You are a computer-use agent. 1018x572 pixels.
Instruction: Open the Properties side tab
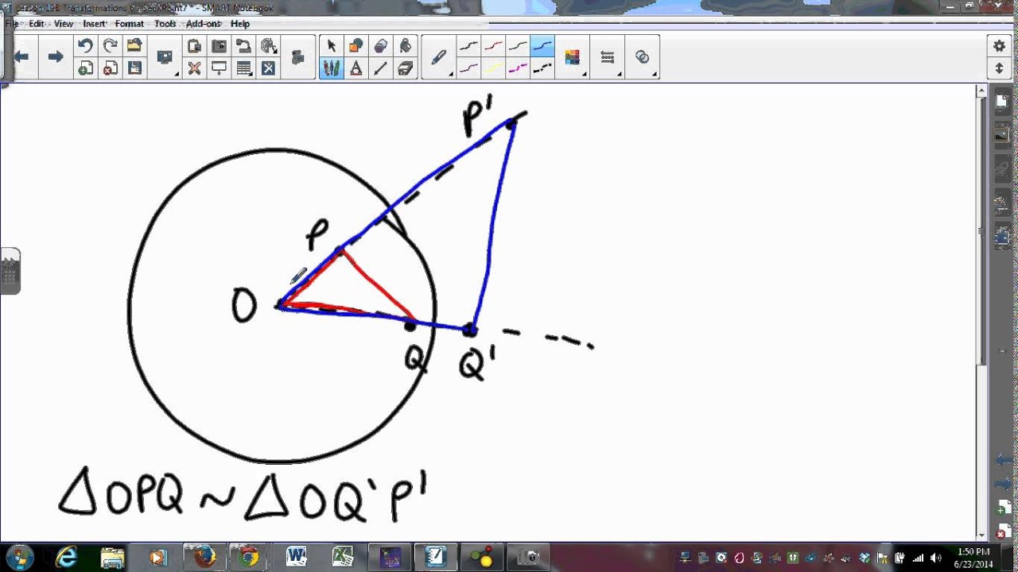click(x=1002, y=203)
